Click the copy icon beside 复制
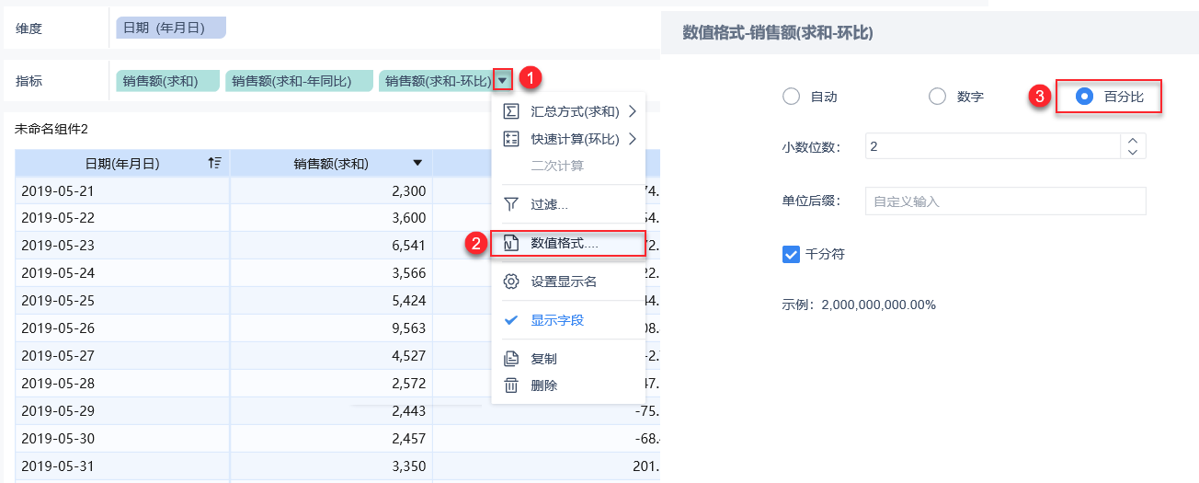 (511, 359)
